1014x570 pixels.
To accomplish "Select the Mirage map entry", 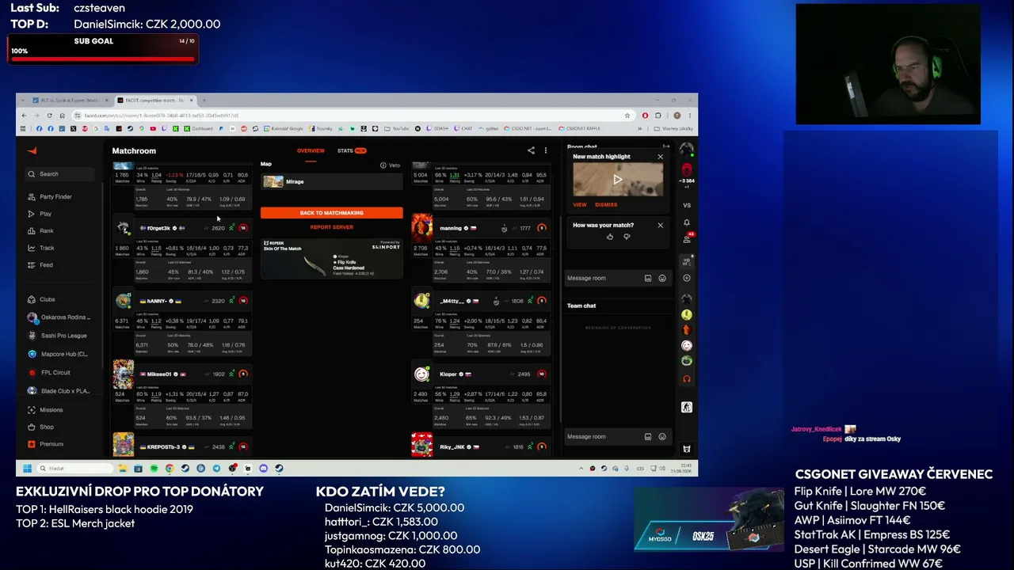I will (331, 182).
